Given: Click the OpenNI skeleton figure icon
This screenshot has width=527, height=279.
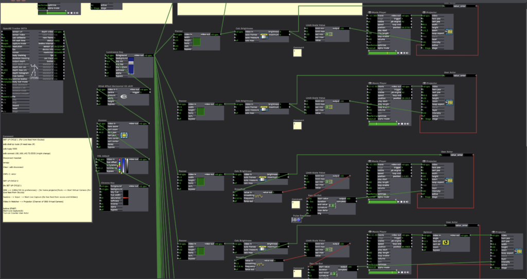Looking at the screenshot, I should (x=34, y=70).
